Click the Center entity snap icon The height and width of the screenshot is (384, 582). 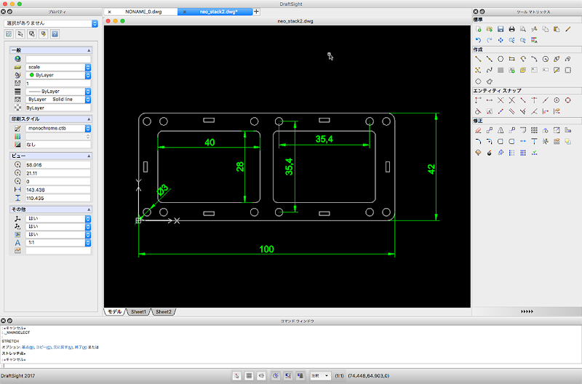tap(557, 100)
